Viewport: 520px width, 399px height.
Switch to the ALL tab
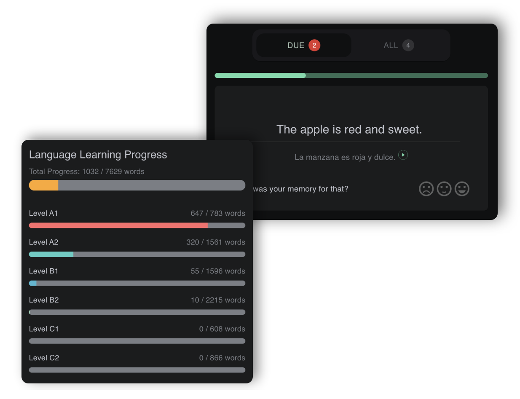(398, 45)
